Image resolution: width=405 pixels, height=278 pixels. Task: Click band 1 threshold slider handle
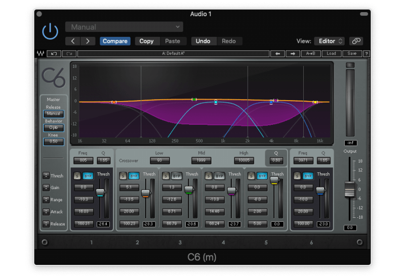pyautogui.click(x=100, y=193)
